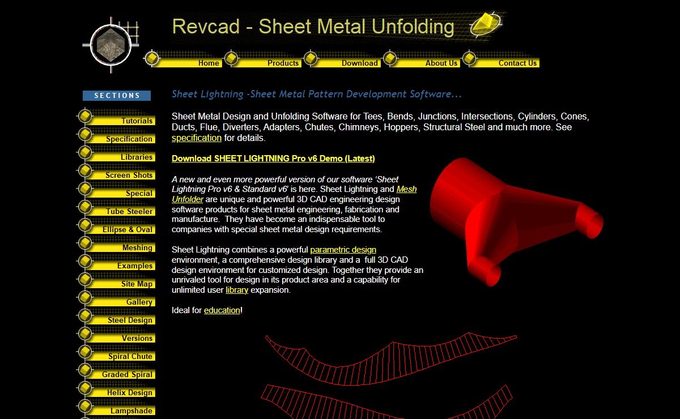Open the Site Map section

[x=137, y=284]
